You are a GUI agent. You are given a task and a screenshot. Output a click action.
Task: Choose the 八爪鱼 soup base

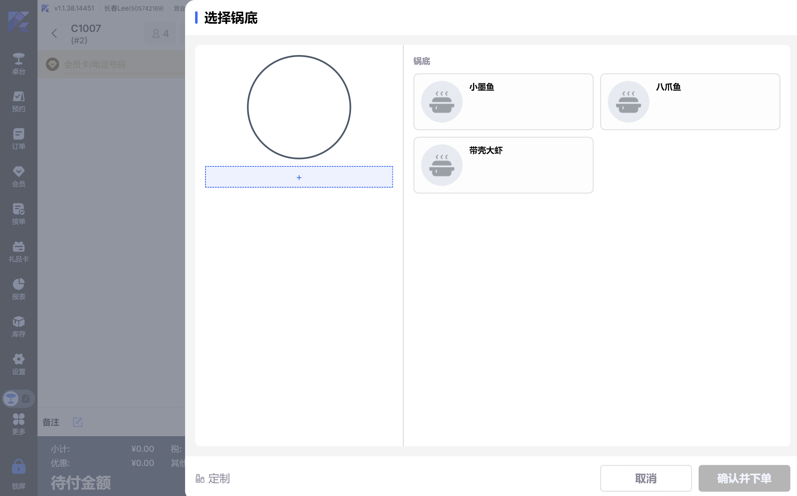689,102
